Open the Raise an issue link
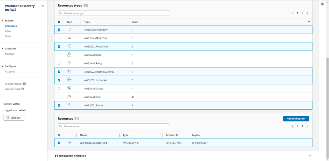This screenshot has height=161, width=329. click(14, 89)
